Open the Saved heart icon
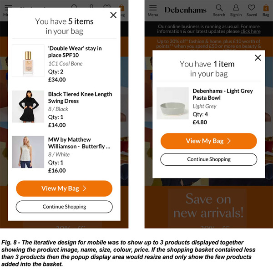This screenshot has width=273, height=275. click(x=252, y=8)
